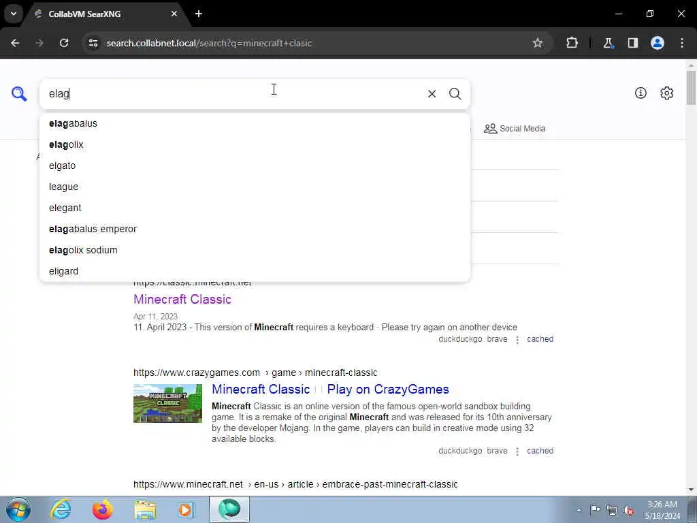The height and width of the screenshot is (523, 697).
Task: Click the muted volume tray icon
Action: point(628,510)
